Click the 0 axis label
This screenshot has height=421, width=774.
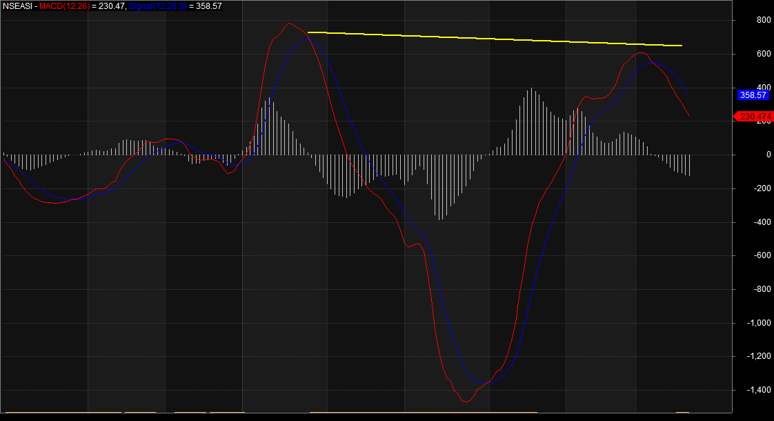tap(768, 155)
